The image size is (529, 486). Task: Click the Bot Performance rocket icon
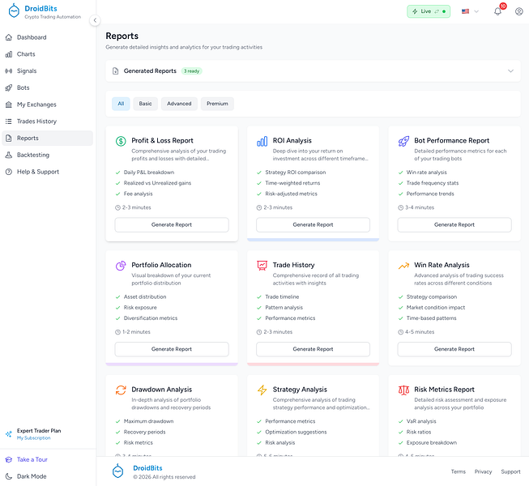pyautogui.click(x=403, y=141)
